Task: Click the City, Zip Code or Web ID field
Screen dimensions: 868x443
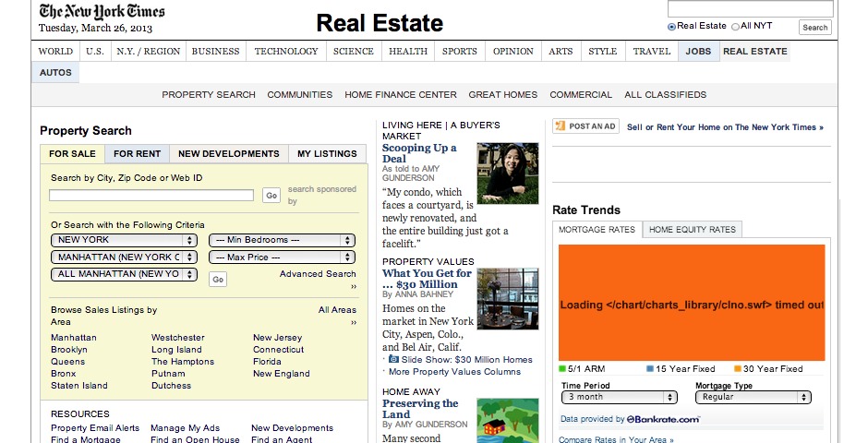Action: pyautogui.click(x=151, y=196)
